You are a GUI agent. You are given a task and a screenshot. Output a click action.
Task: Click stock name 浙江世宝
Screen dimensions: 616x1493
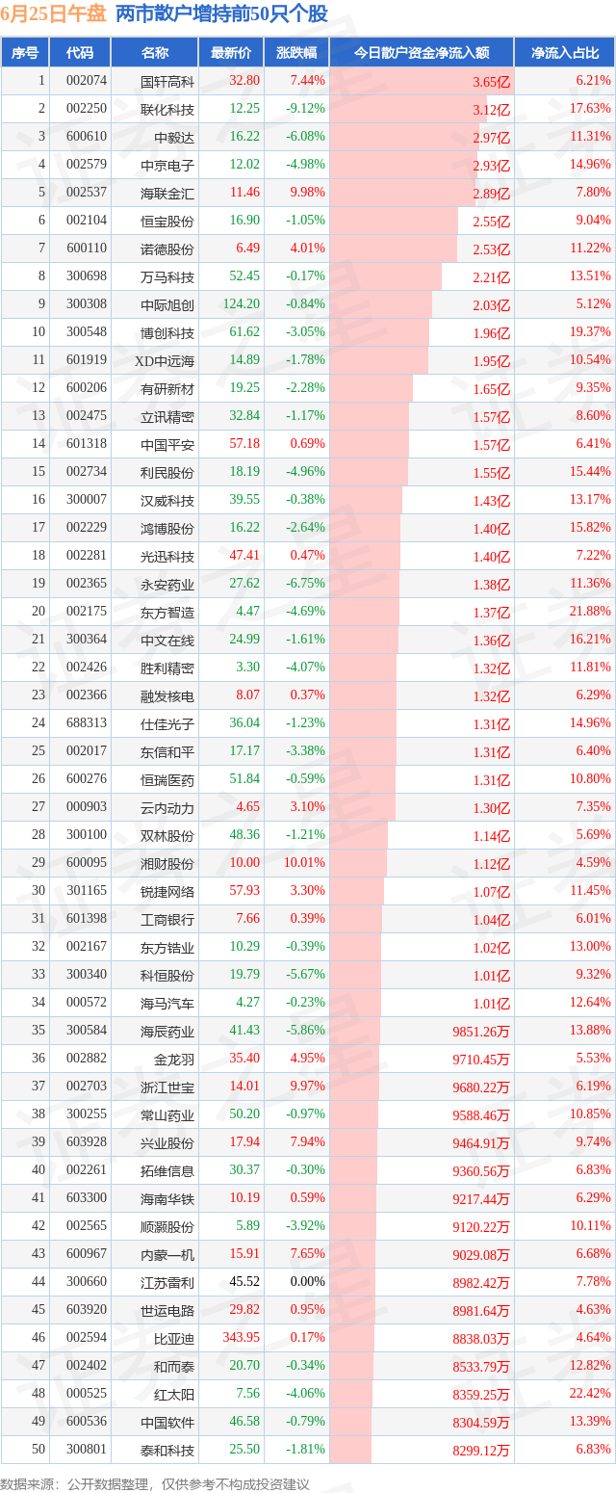tap(167, 1087)
